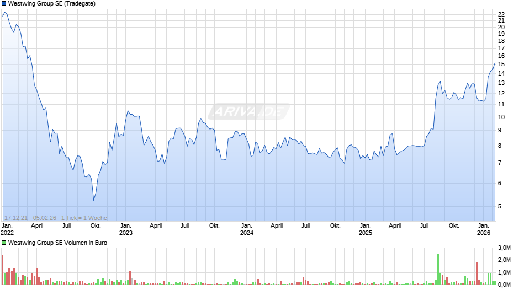The height and width of the screenshot is (290, 519).
Task: Click the price axis value 22
Action: click(x=501, y=14)
